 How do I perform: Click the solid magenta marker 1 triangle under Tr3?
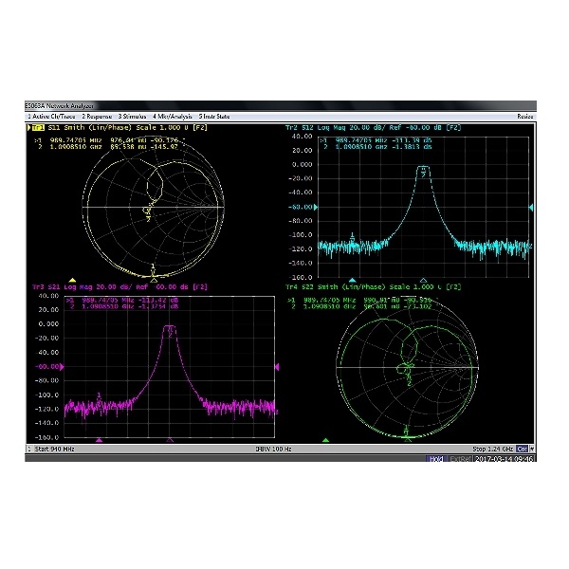(x=99, y=440)
